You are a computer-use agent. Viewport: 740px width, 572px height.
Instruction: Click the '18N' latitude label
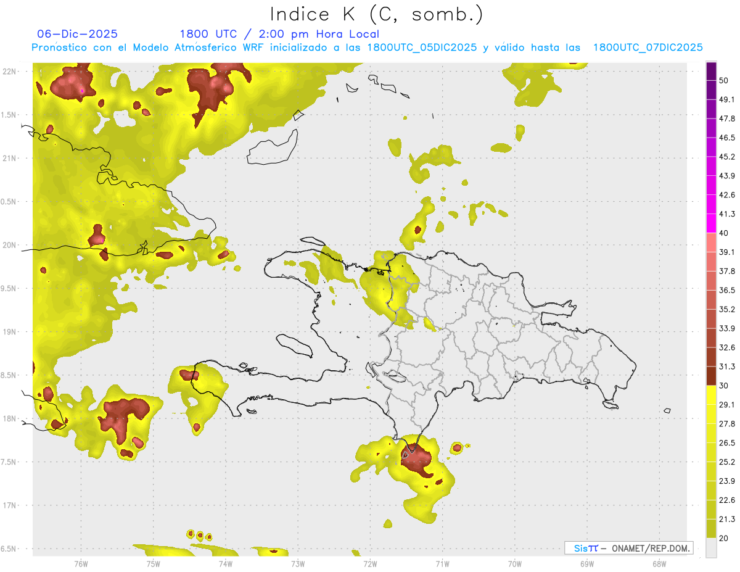click(x=10, y=418)
